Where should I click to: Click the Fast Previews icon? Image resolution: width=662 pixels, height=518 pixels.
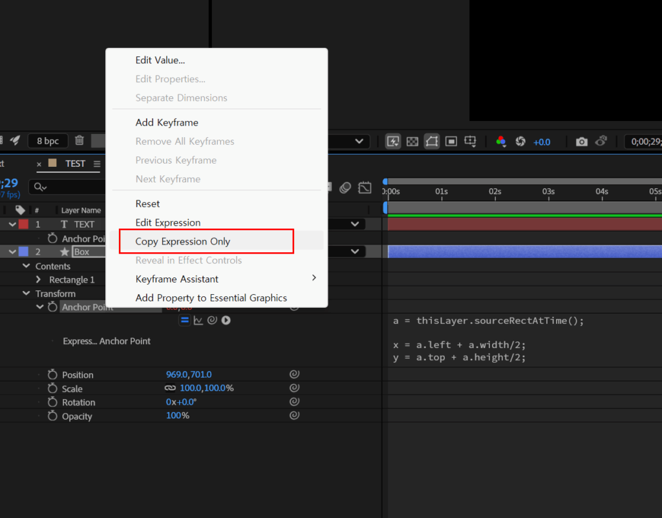pos(393,141)
